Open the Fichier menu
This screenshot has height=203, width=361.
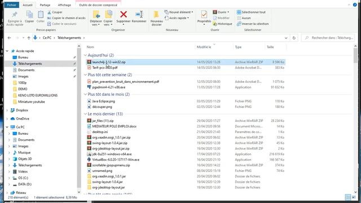click(11, 5)
